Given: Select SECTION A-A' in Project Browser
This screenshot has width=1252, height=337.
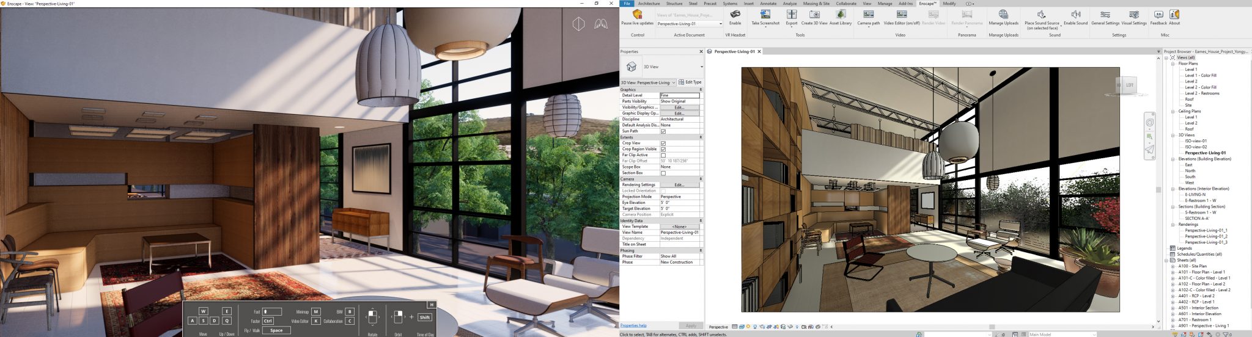Looking at the screenshot, I should coord(1197,219).
